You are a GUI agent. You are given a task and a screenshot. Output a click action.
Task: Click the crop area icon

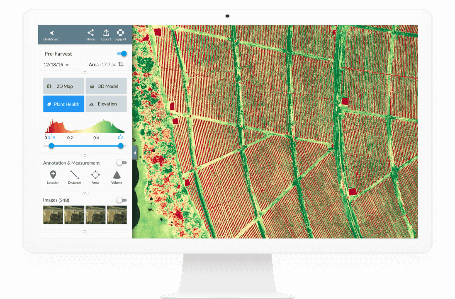click(121, 64)
